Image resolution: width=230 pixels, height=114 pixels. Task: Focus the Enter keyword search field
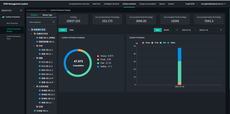[x=41, y=22]
